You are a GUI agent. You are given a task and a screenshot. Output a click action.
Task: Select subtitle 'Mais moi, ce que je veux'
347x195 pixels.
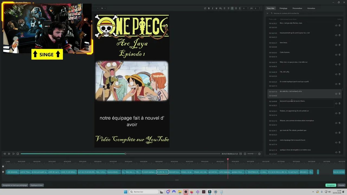pos(294,62)
